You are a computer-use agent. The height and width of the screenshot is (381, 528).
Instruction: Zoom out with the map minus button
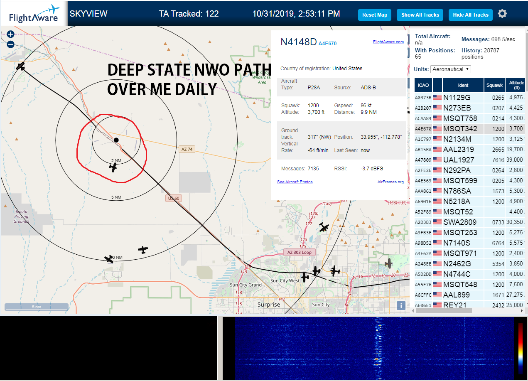click(x=11, y=44)
